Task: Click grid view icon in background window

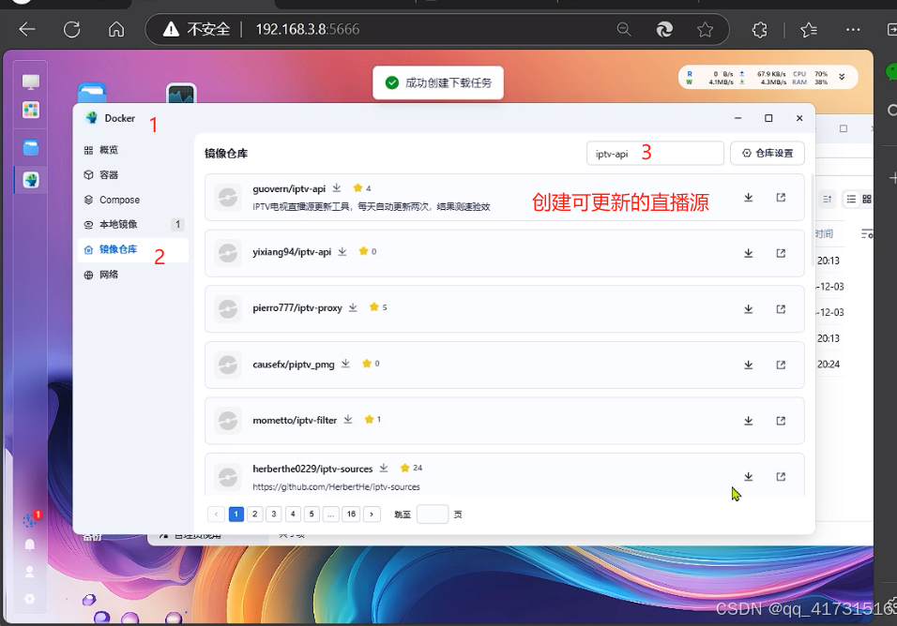Action: coord(867,199)
